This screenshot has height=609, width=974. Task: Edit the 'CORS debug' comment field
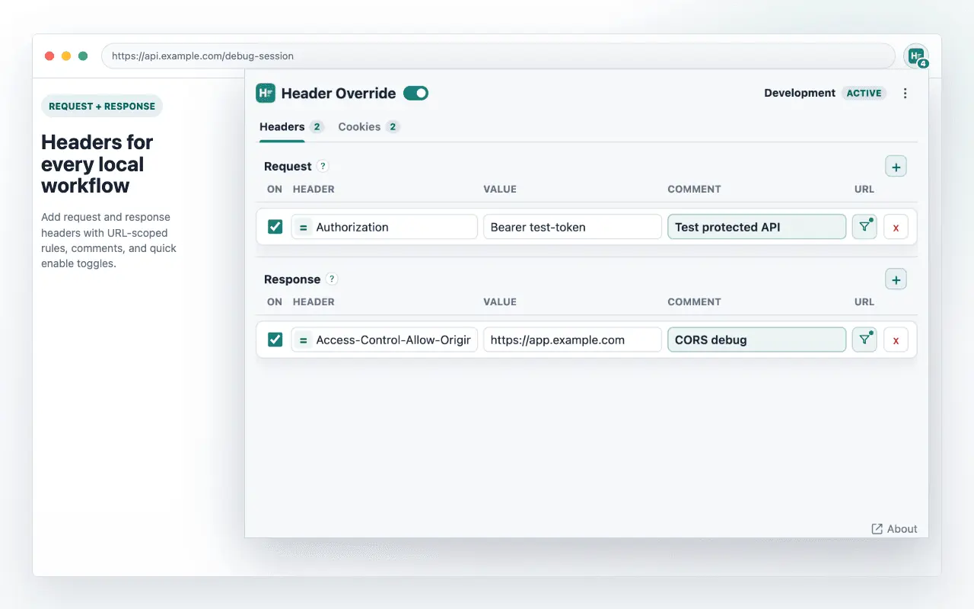756,340
